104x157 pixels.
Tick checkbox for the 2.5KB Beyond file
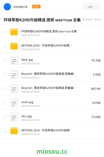click(5, 75)
